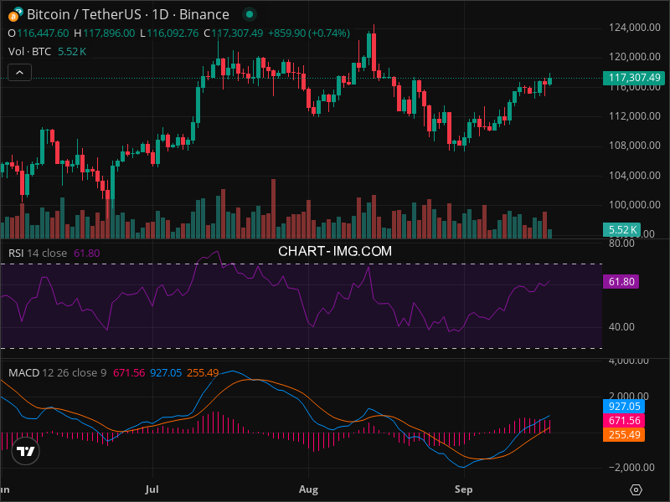Click blue MACD value tag 927.05

point(623,407)
